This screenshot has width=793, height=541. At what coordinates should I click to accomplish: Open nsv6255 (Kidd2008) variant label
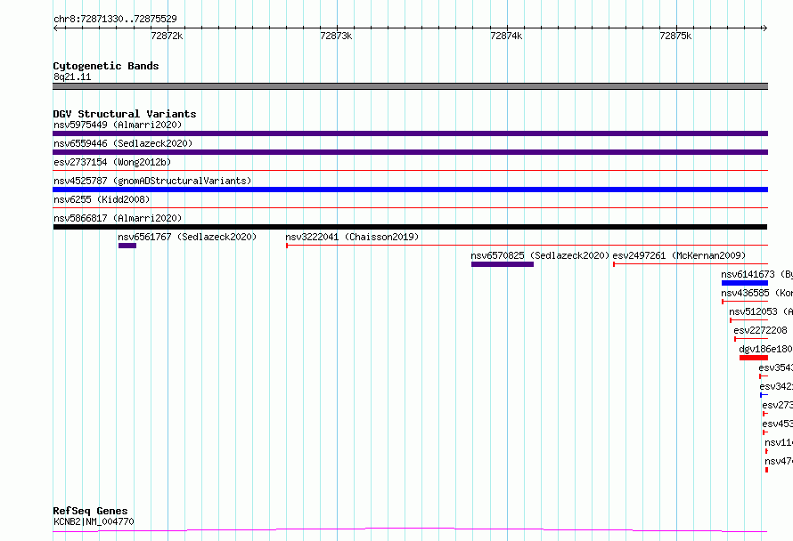[102, 199]
